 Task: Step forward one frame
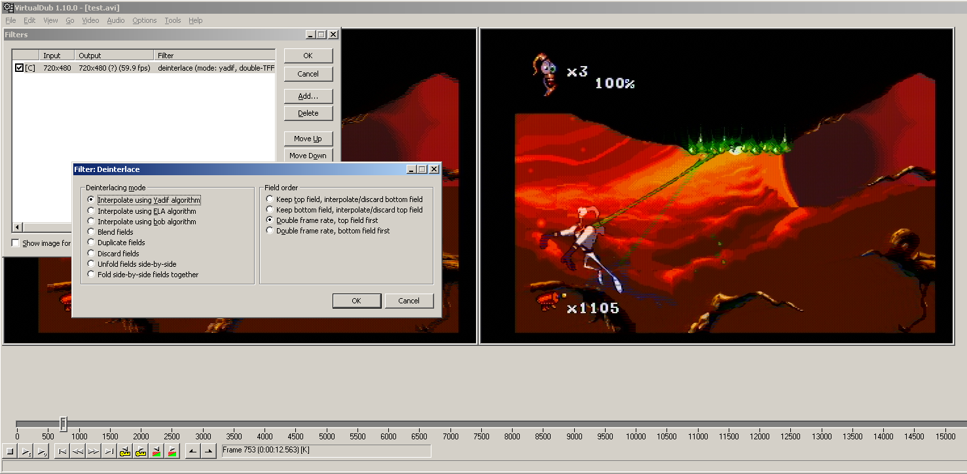pyautogui.click(x=94, y=451)
